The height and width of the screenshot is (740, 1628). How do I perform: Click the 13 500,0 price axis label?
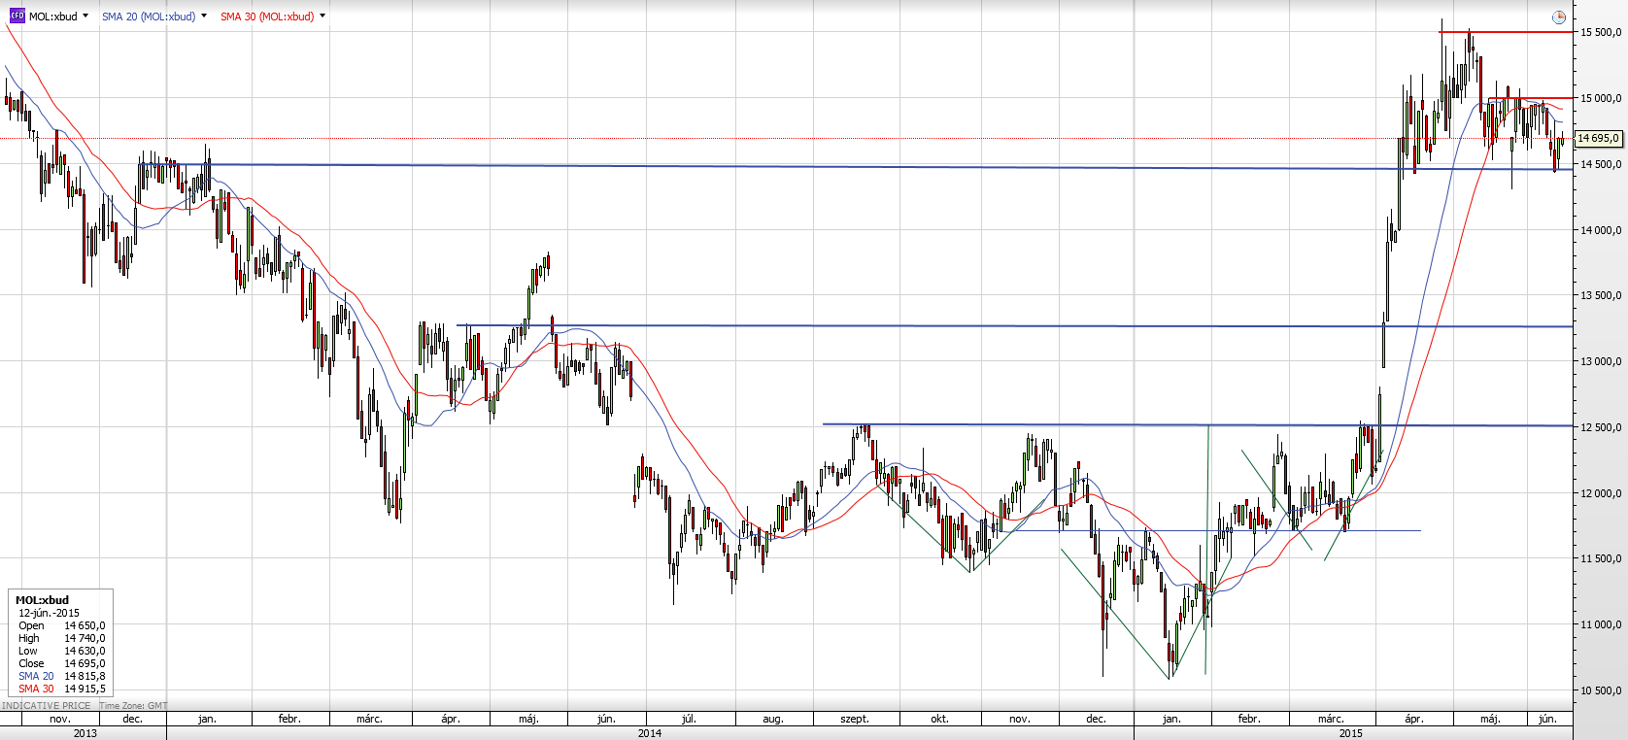pyautogui.click(x=1601, y=295)
